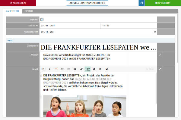This screenshot has height=120, width=181.
Task: Click Aktuell in the breadcrumb title
Action: [x=74, y=3]
